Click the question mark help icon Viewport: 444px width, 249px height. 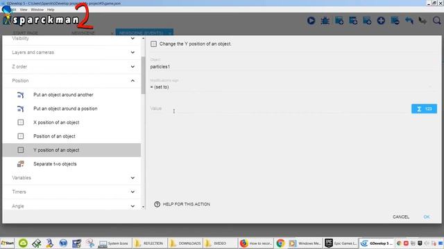tap(157, 204)
